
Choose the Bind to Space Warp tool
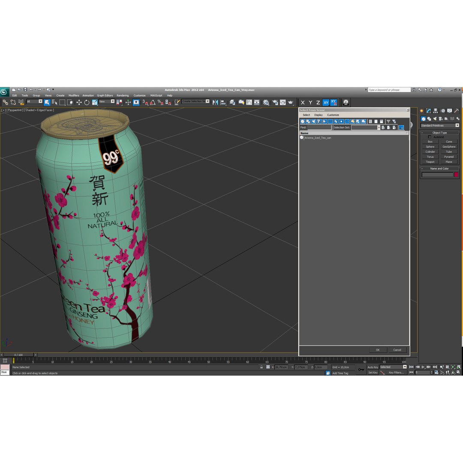pyautogui.click(x=21, y=102)
